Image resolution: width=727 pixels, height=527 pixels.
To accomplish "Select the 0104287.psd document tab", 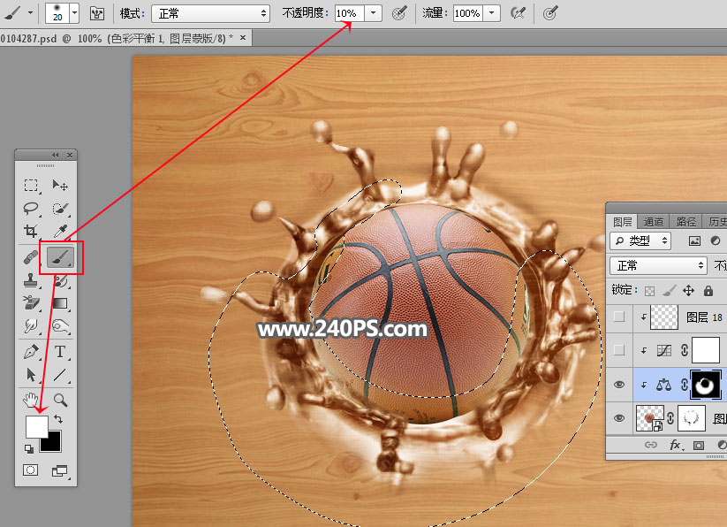I will pyautogui.click(x=125, y=39).
